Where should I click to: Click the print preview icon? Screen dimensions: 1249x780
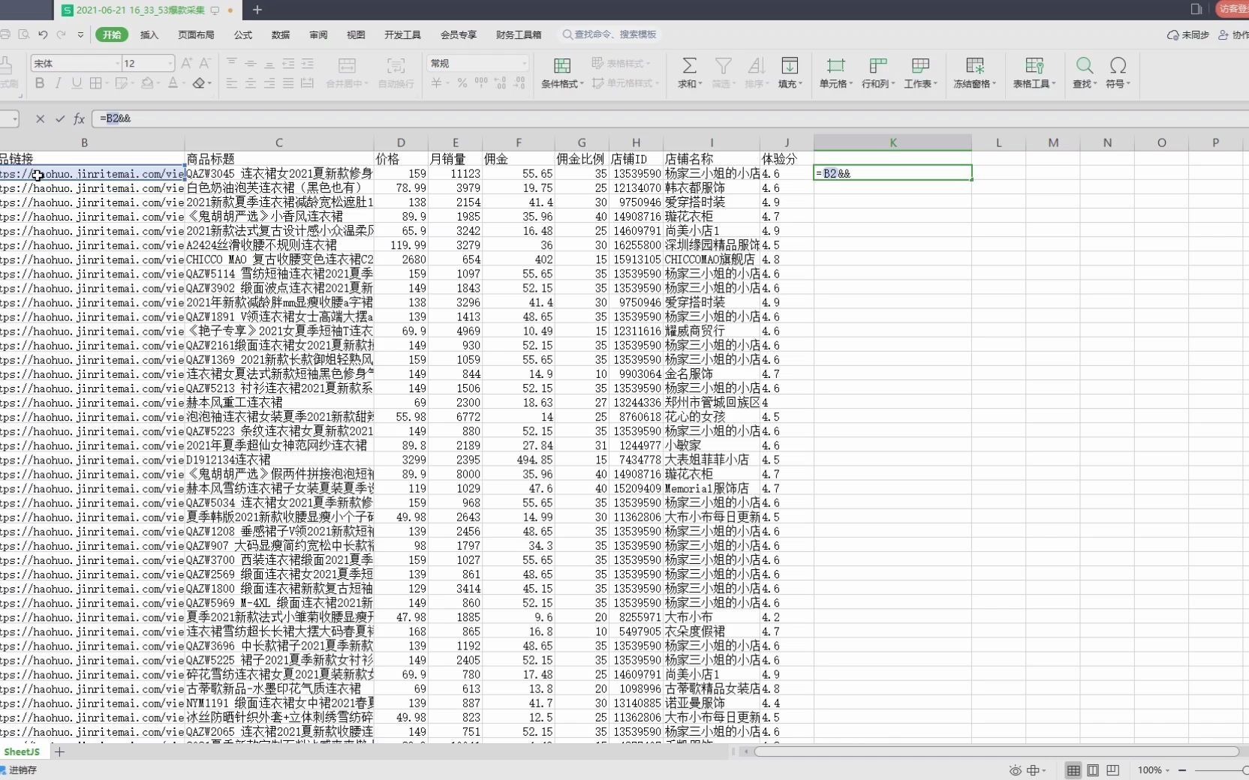click(24, 34)
